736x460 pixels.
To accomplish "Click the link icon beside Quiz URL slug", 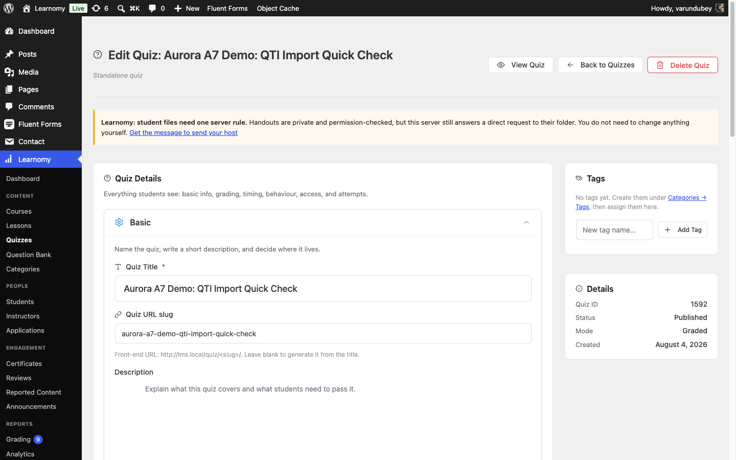I will (x=118, y=314).
